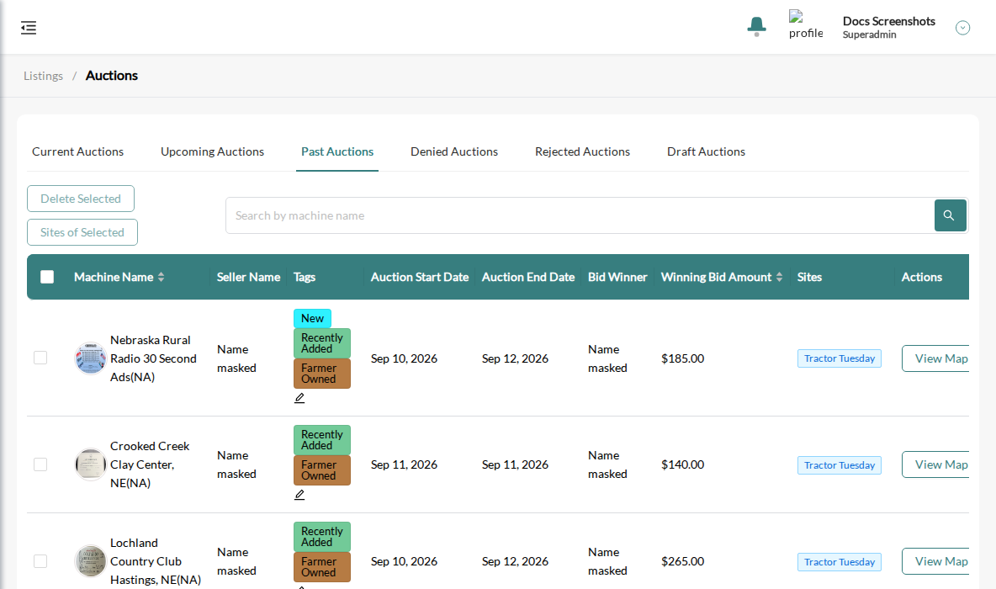The width and height of the screenshot is (996, 589).
Task: Switch to Current Auctions tab
Action: point(78,151)
